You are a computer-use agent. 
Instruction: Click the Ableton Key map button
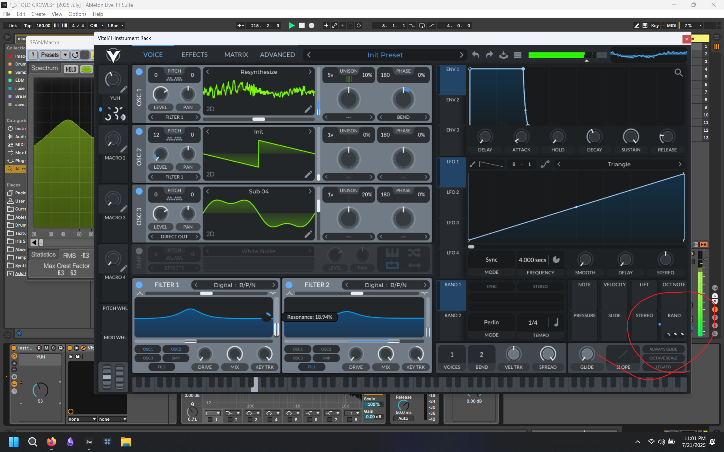click(x=655, y=26)
